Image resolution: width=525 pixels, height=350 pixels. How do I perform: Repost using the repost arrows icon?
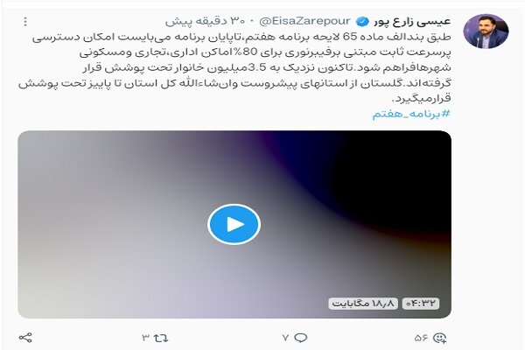tap(161, 338)
